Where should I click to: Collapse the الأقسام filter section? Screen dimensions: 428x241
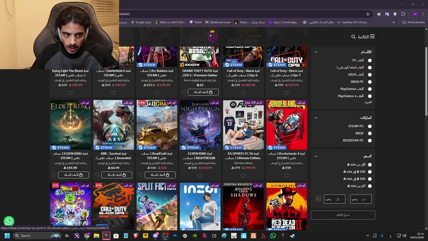(316, 52)
